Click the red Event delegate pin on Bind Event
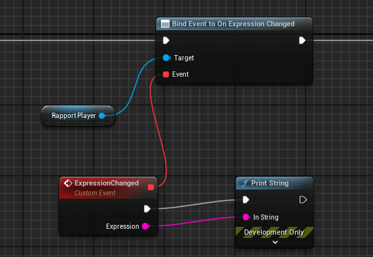The image size is (373, 257). [166, 74]
